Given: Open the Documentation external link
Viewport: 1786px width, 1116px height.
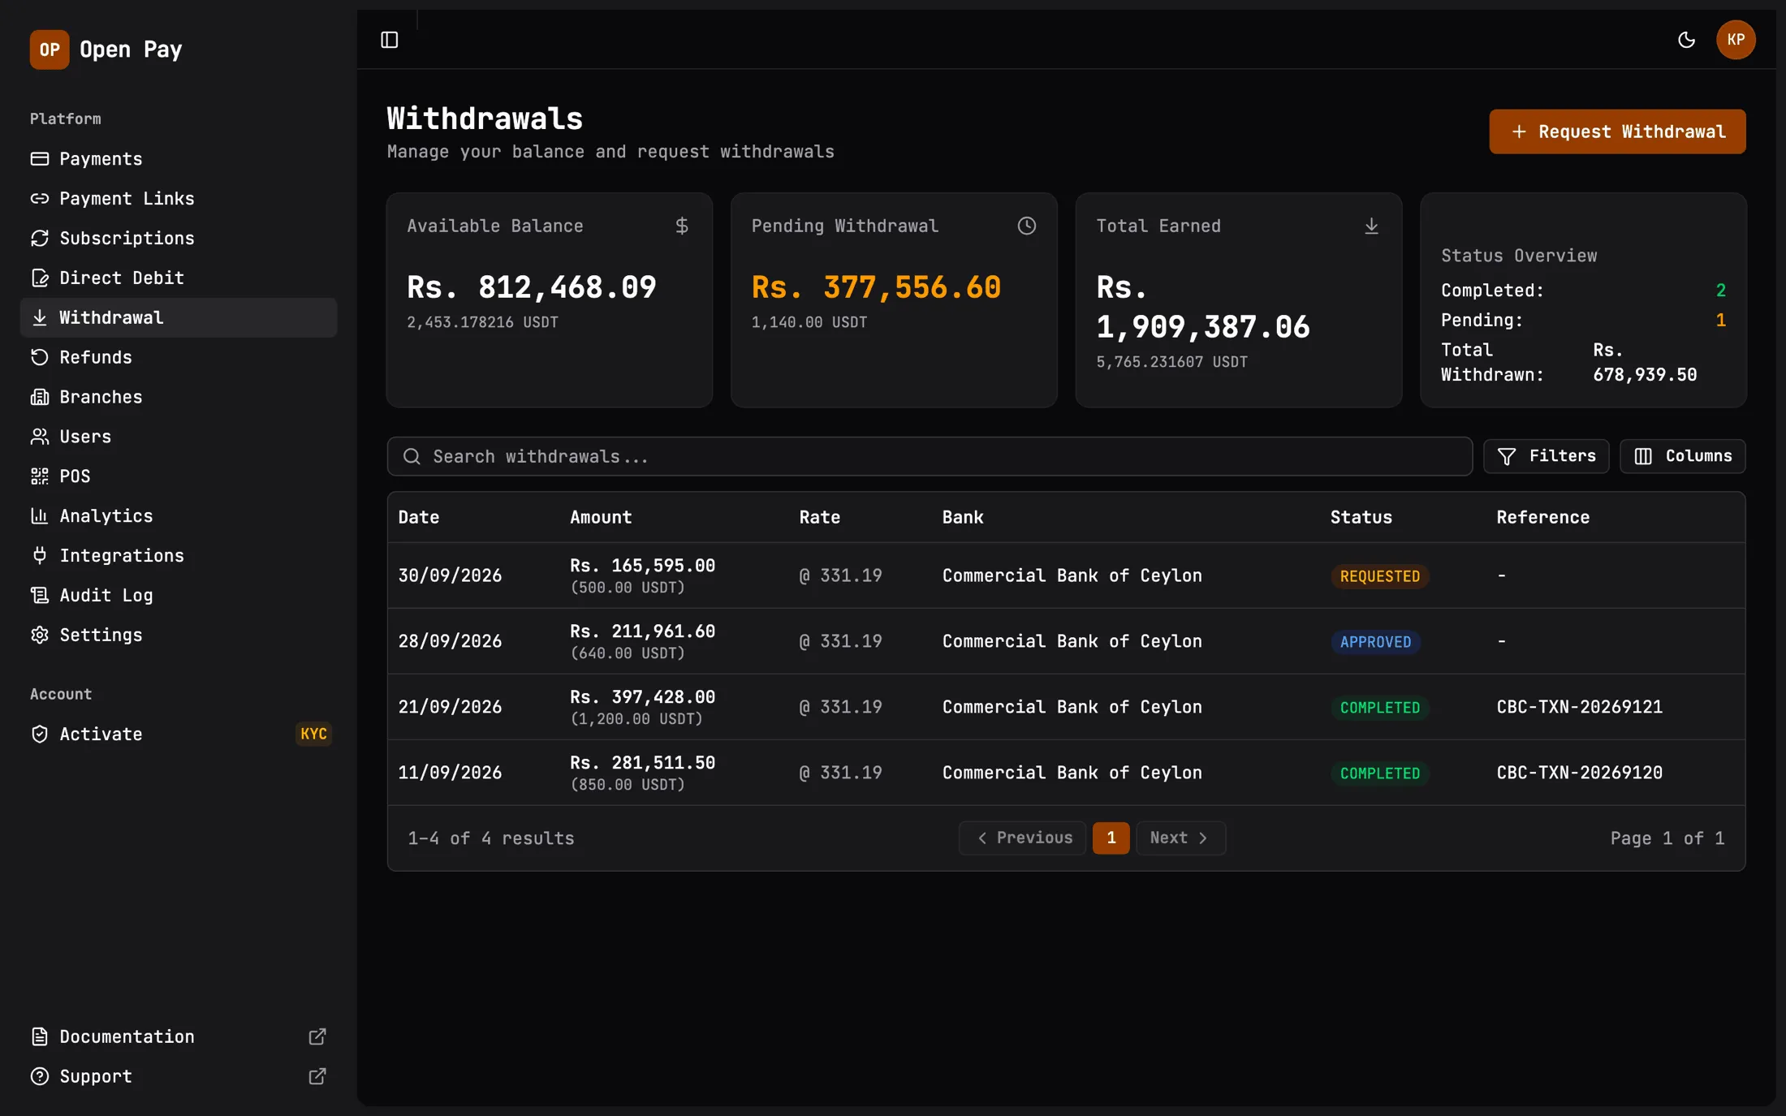Looking at the screenshot, I should click(179, 1036).
